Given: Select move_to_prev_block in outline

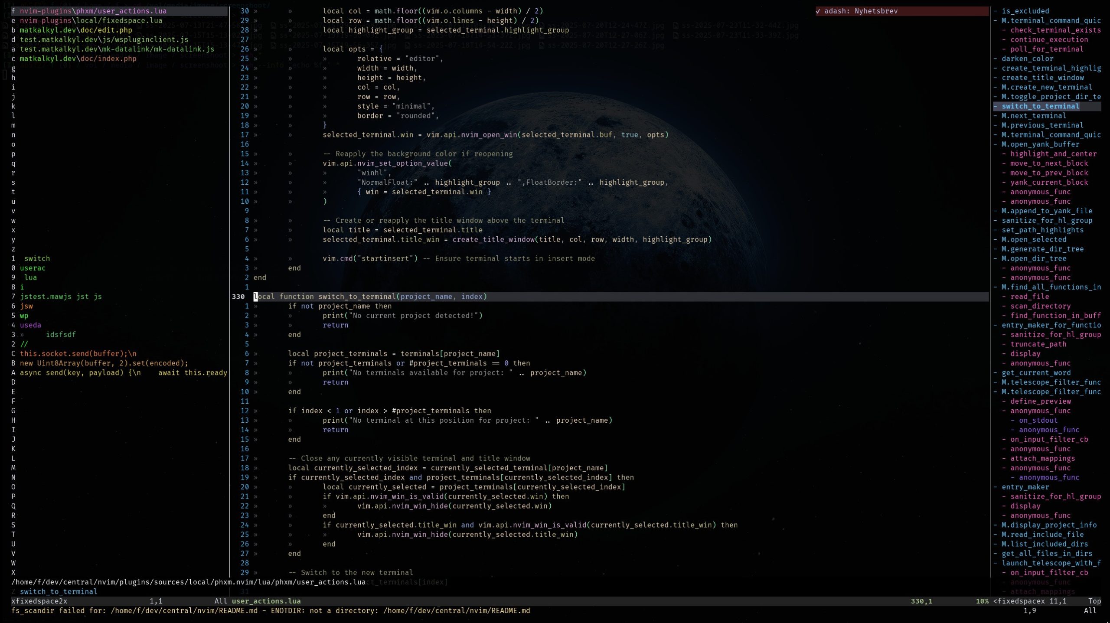Looking at the screenshot, I should [x=1049, y=173].
